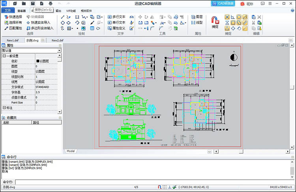The width and height of the screenshot is (296, 192).
Task: Toggle the square endpoint snap mode
Action: [233, 23]
